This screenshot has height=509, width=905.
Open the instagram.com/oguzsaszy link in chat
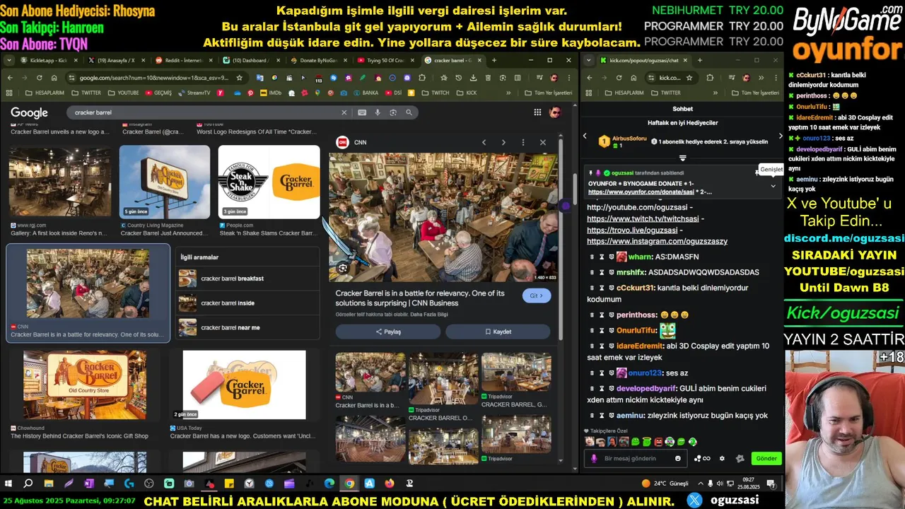657,241
